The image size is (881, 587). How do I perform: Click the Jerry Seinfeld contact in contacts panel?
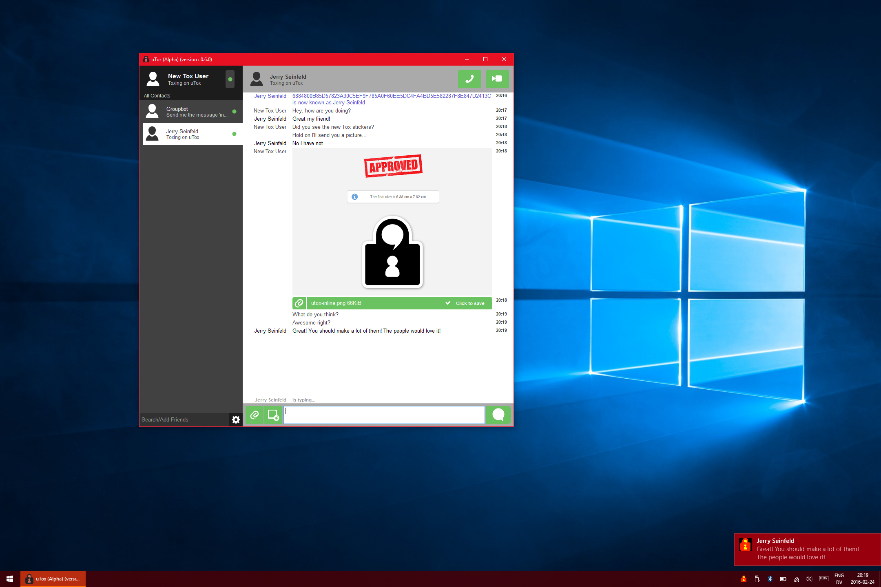click(190, 134)
